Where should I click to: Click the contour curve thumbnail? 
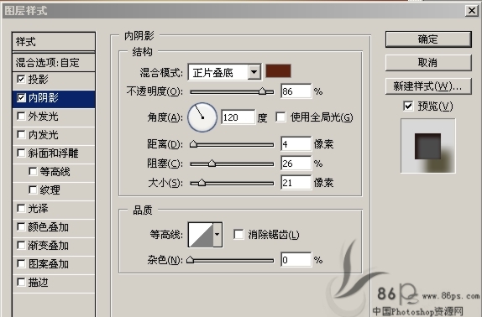(x=201, y=235)
